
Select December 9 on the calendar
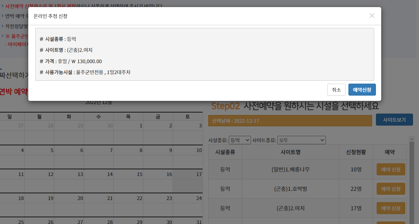pos(158,157)
